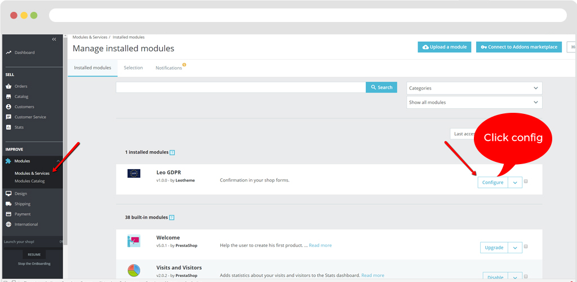Click the RESUME onboarding button

pyautogui.click(x=34, y=255)
